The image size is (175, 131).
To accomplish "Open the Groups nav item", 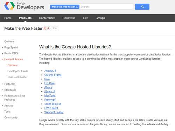I will pos(100,18).
